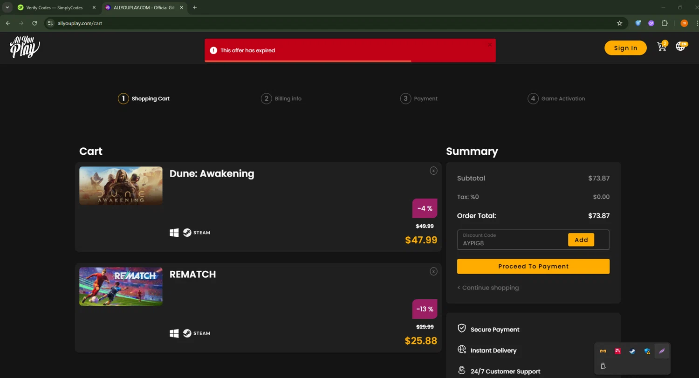Open a new browser tab
699x378 pixels.
[x=195, y=7]
